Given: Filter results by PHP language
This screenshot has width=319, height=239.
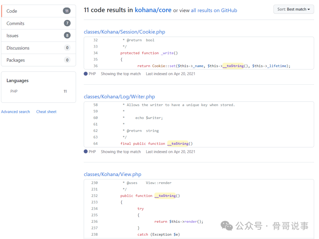Looking at the screenshot, I should pos(39,91).
